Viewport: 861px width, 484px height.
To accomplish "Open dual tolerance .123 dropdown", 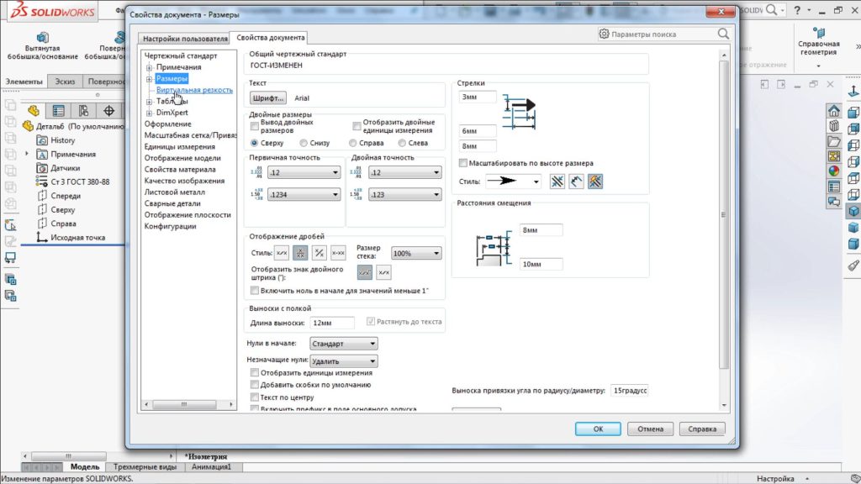I will click(x=404, y=194).
